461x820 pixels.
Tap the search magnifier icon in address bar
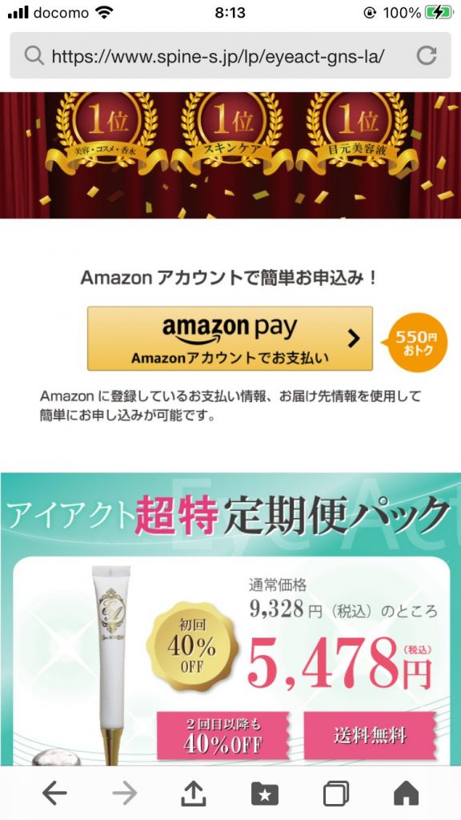pyautogui.click(x=34, y=55)
